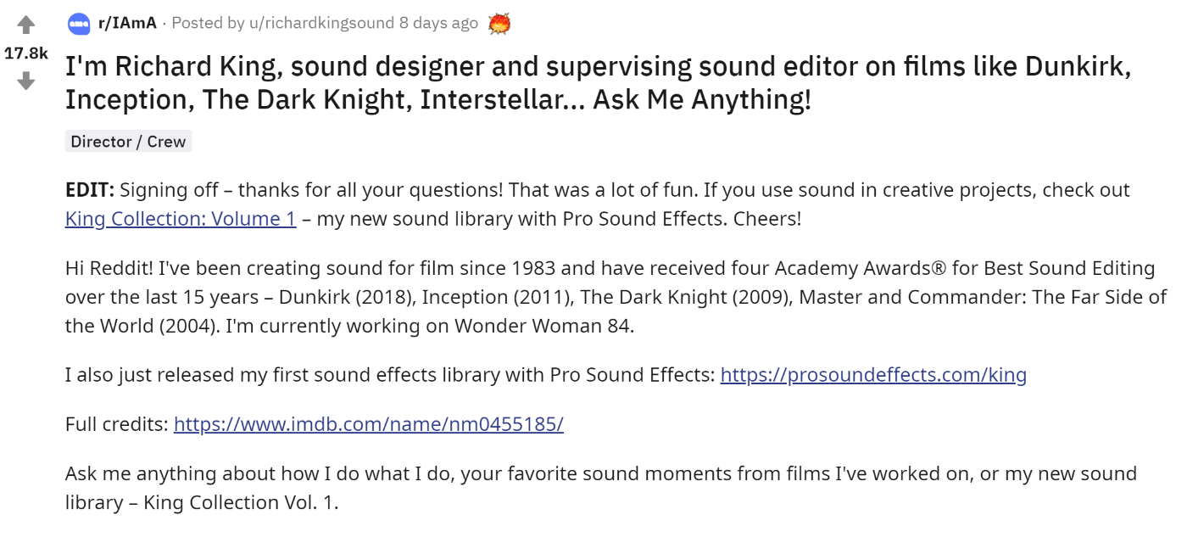The image size is (1187, 537).
Task: Click the "Posted by" text in header
Action: click(x=198, y=23)
